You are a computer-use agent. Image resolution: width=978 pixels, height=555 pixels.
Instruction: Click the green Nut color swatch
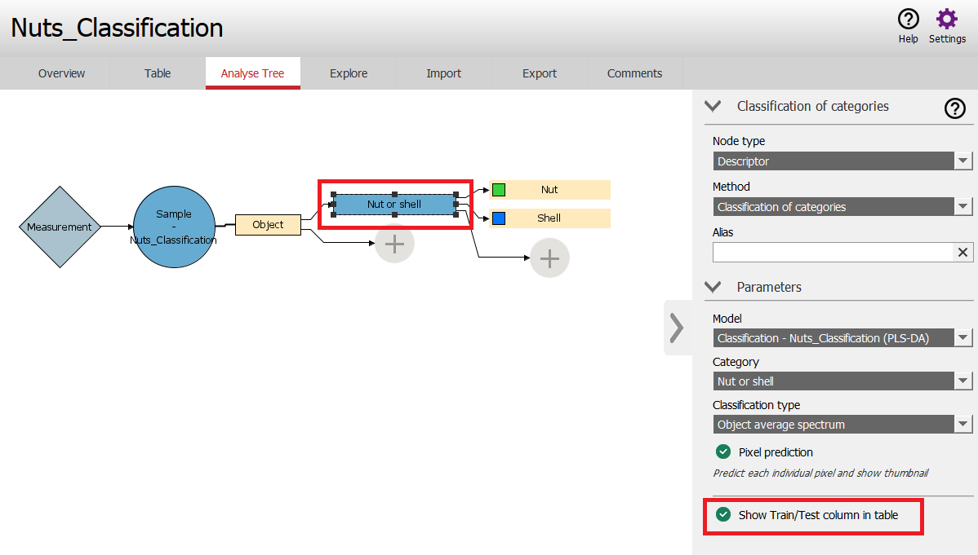(x=499, y=190)
